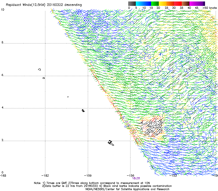This screenshot has width=218, height=191.
Task: Select the "4" latitude axis label
Action: pyautogui.click(x=2, y=108)
